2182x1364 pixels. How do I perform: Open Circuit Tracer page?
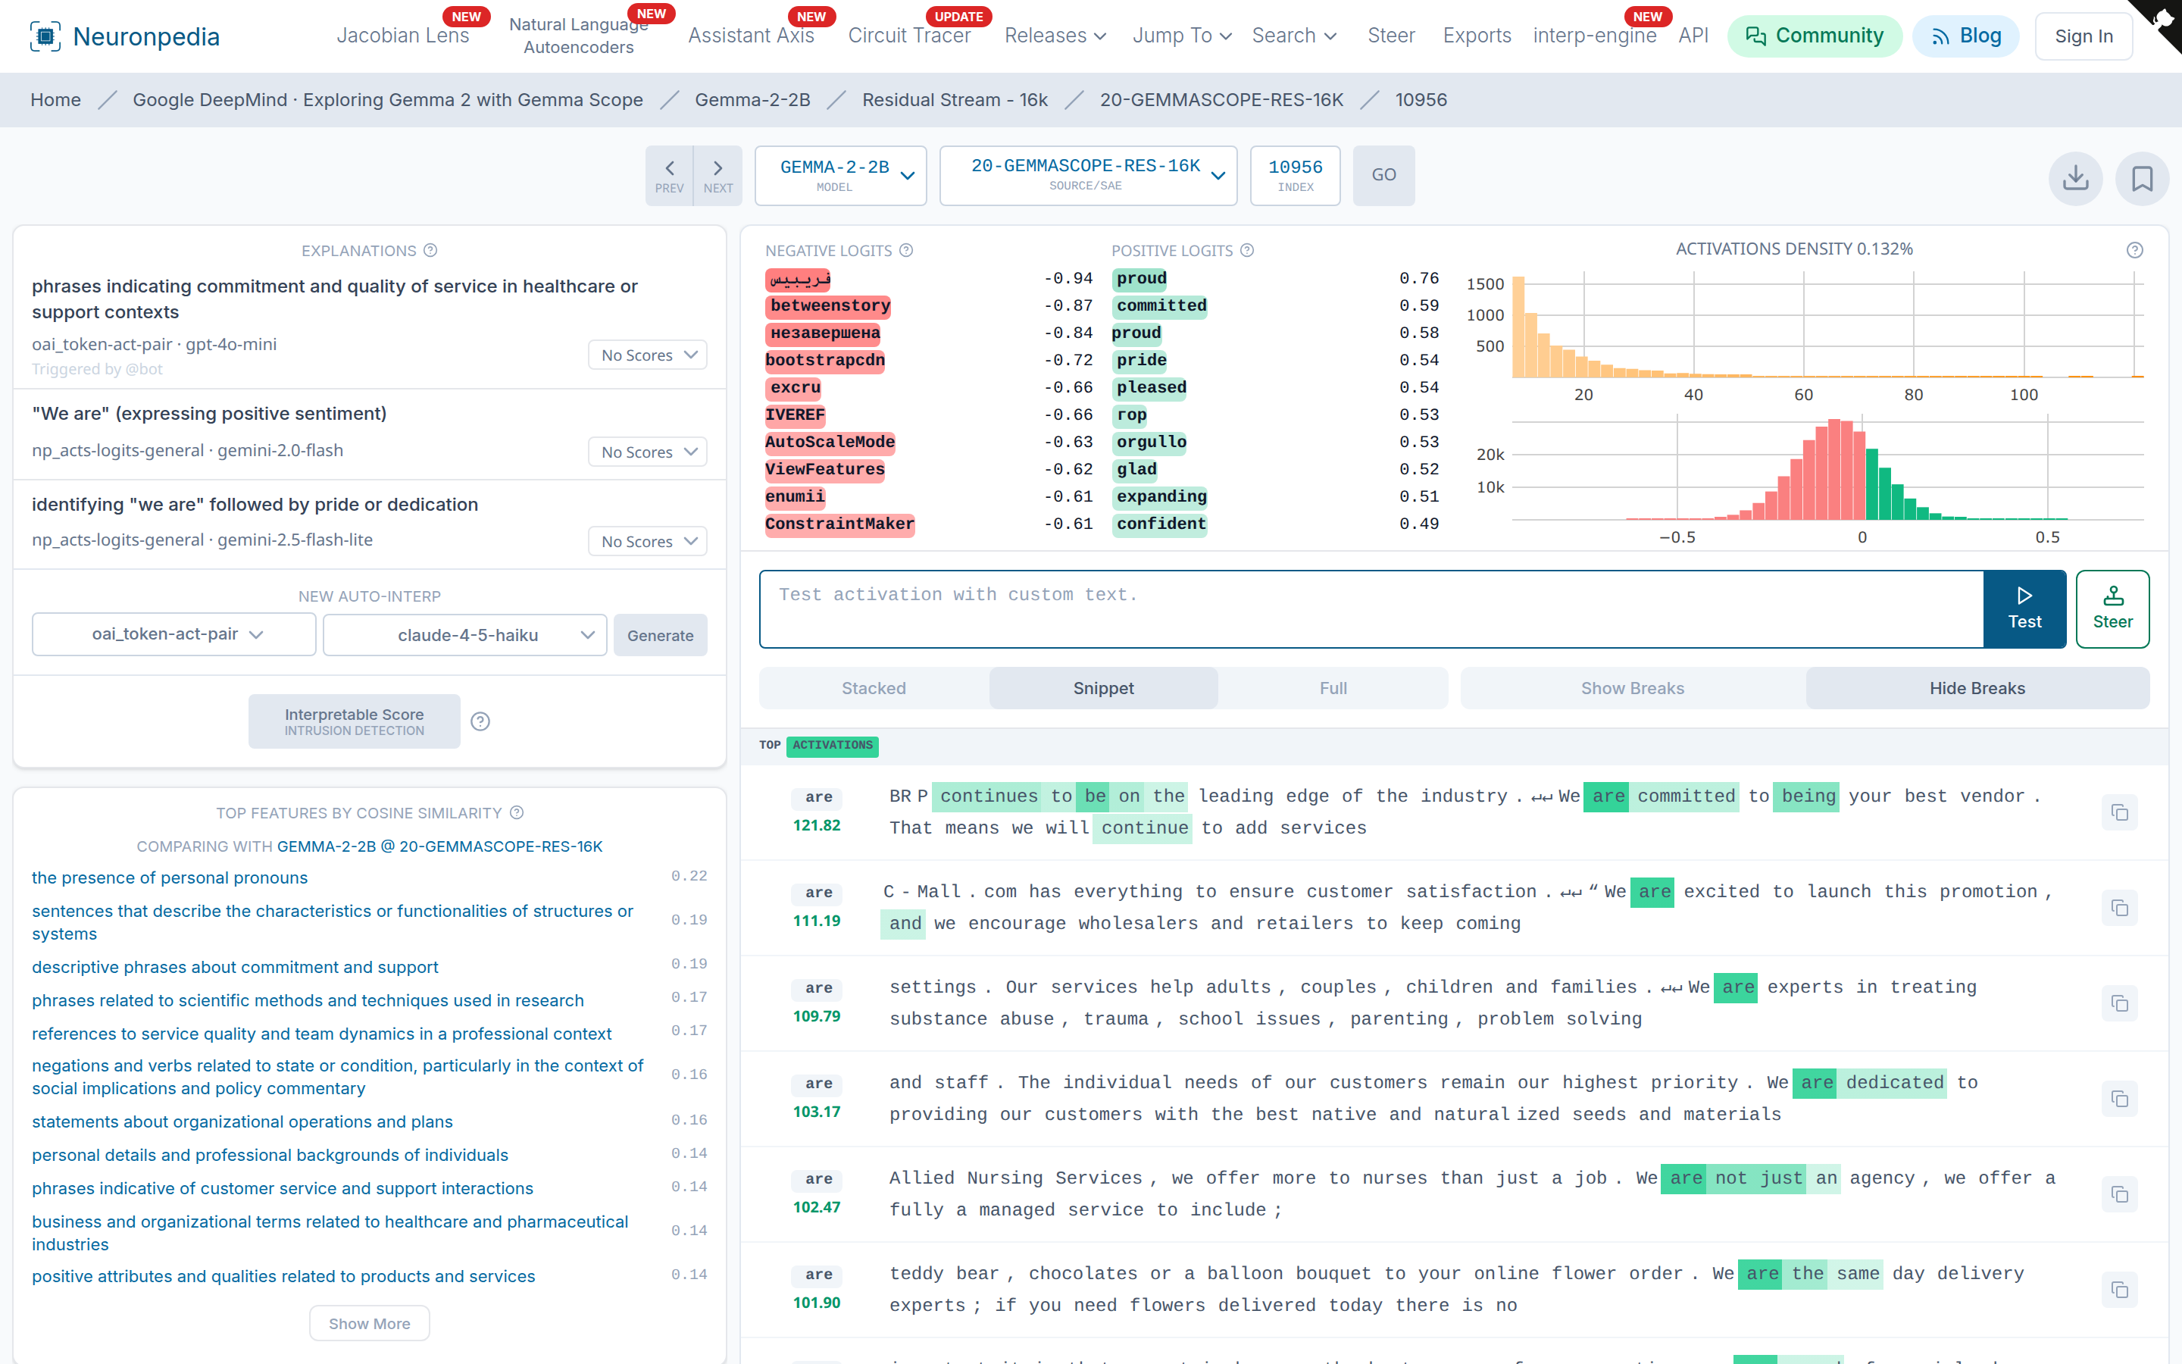(909, 35)
